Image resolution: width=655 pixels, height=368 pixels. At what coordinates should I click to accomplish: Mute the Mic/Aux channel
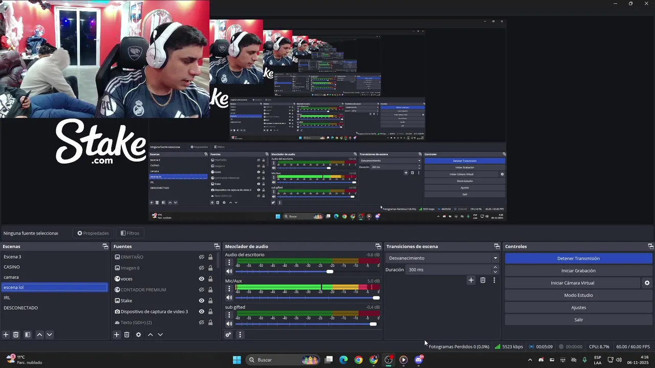tap(229, 297)
